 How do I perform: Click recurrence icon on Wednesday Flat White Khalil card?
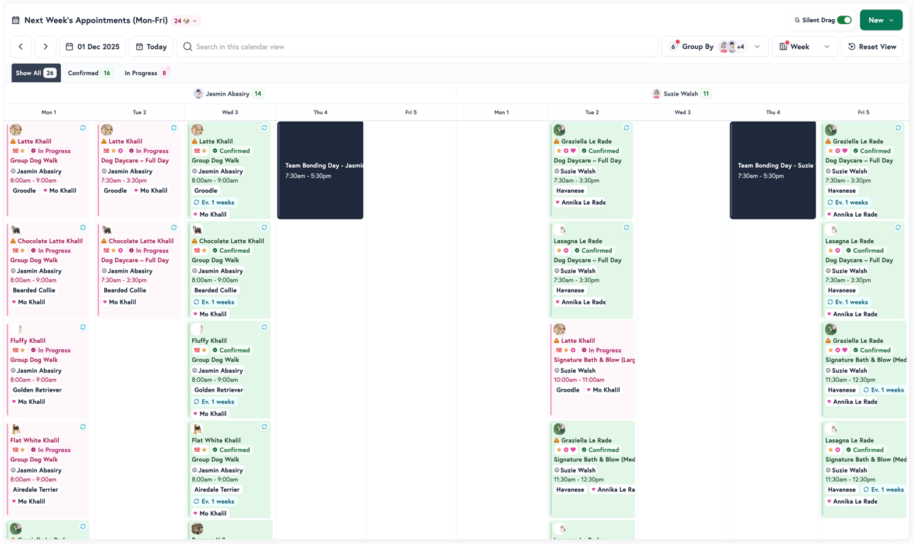click(x=264, y=427)
